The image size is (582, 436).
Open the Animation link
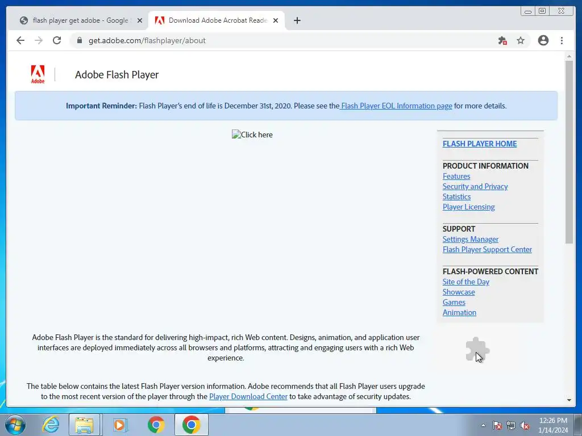point(459,313)
